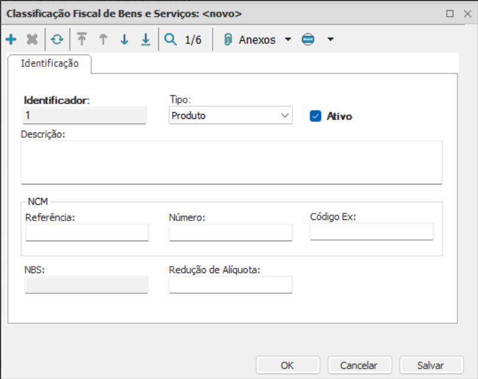Click the Salvar button
This screenshot has width=478, height=379.
pos(430,365)
